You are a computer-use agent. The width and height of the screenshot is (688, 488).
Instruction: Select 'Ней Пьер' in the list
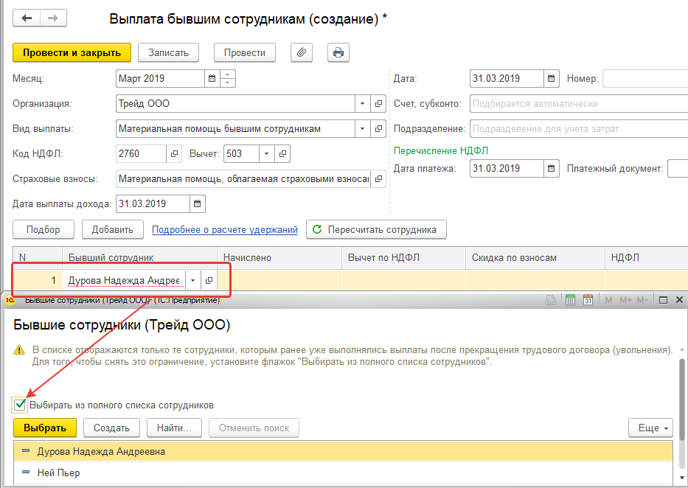click(x=343, y=473)
